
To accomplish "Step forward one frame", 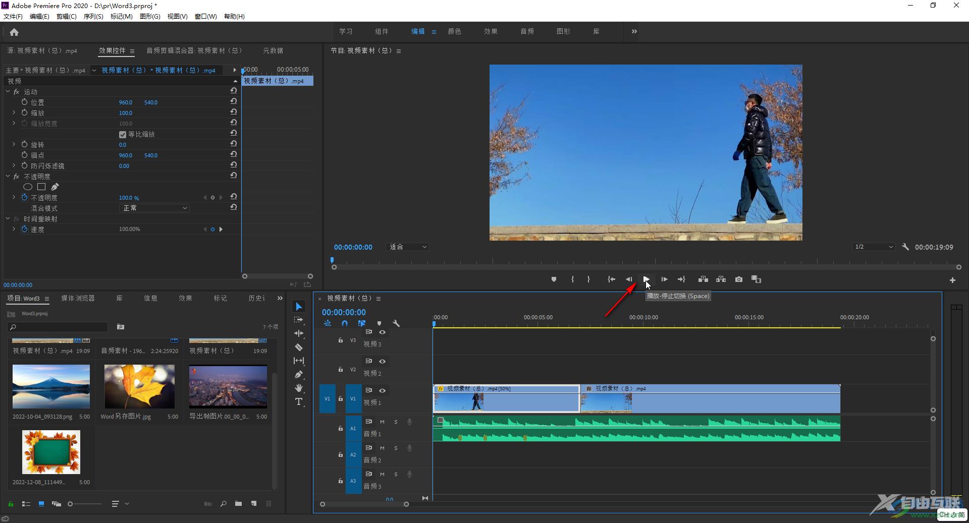I will click(x=664, y=279).
